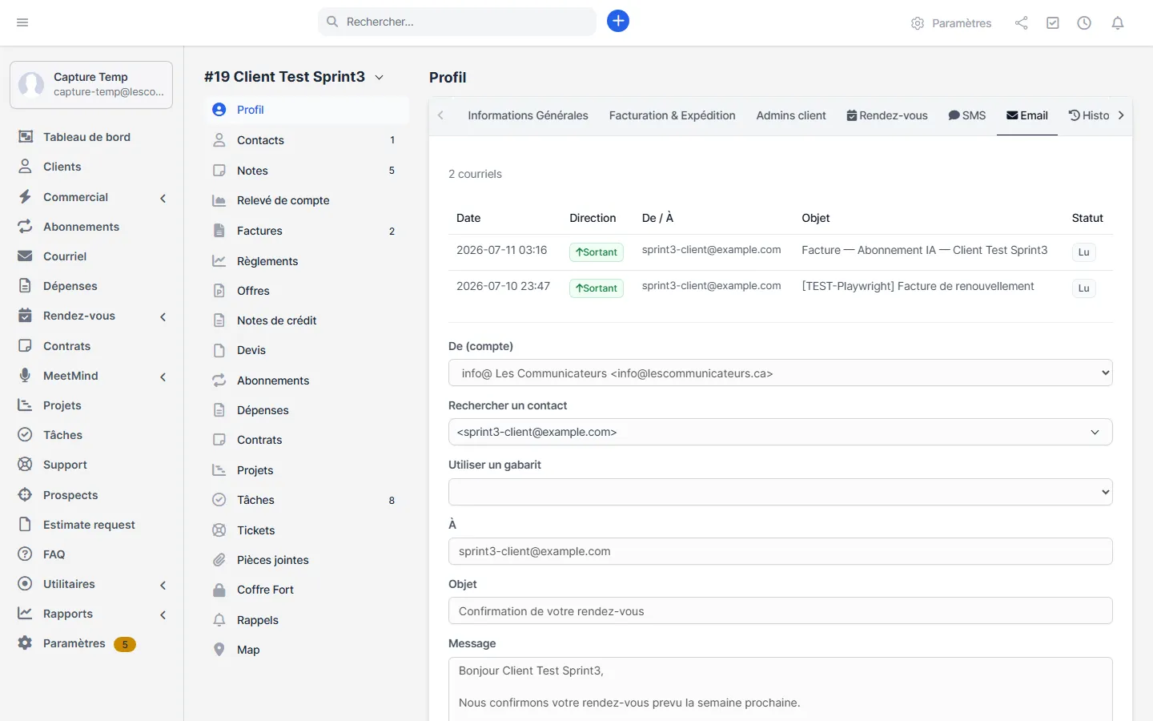
Task: Open the notifications bell icon
Action: coord(1118,23)
